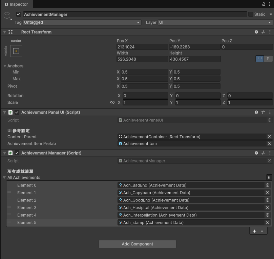Open the Static flags dropdown arrow

pyautogui.click(x=271, y=14)
